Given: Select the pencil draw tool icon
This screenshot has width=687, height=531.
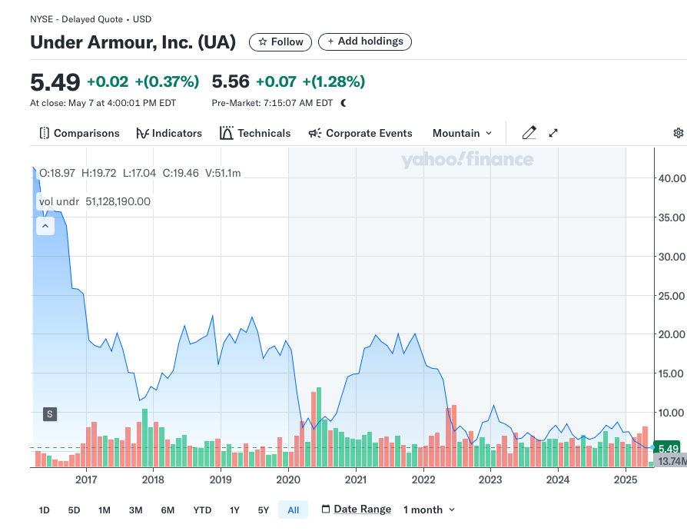Looking at the screenshot, I should tap(529, 133).
